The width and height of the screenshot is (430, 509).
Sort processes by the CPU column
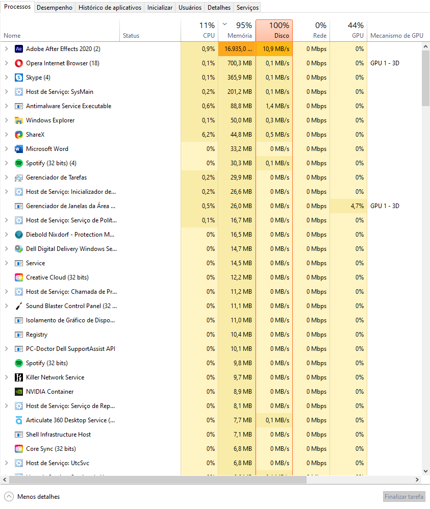point(199,31)
